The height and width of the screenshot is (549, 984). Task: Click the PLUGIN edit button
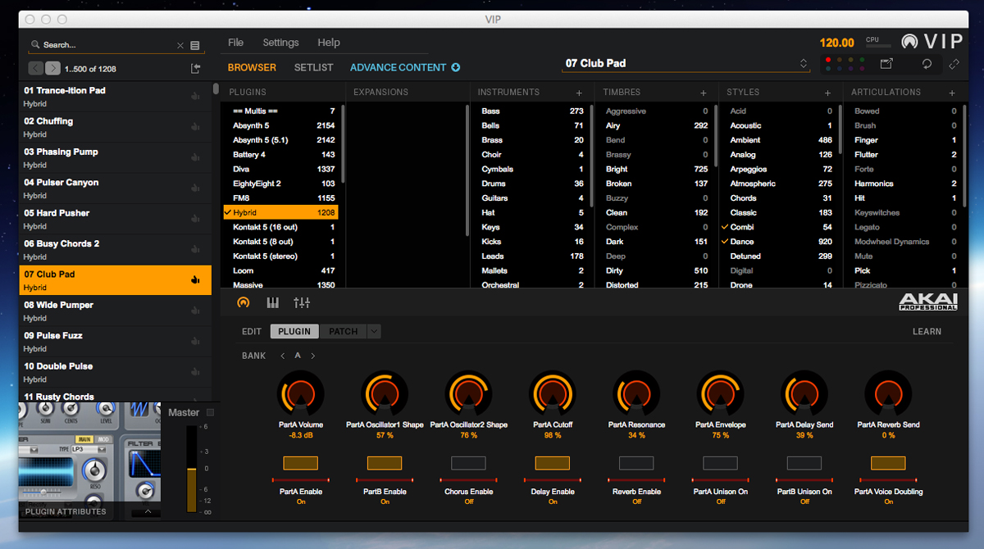[x=294, y=331]
